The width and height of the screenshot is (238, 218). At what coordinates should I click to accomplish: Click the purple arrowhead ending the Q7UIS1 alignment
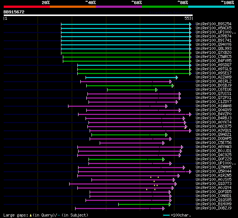[180, 94]
